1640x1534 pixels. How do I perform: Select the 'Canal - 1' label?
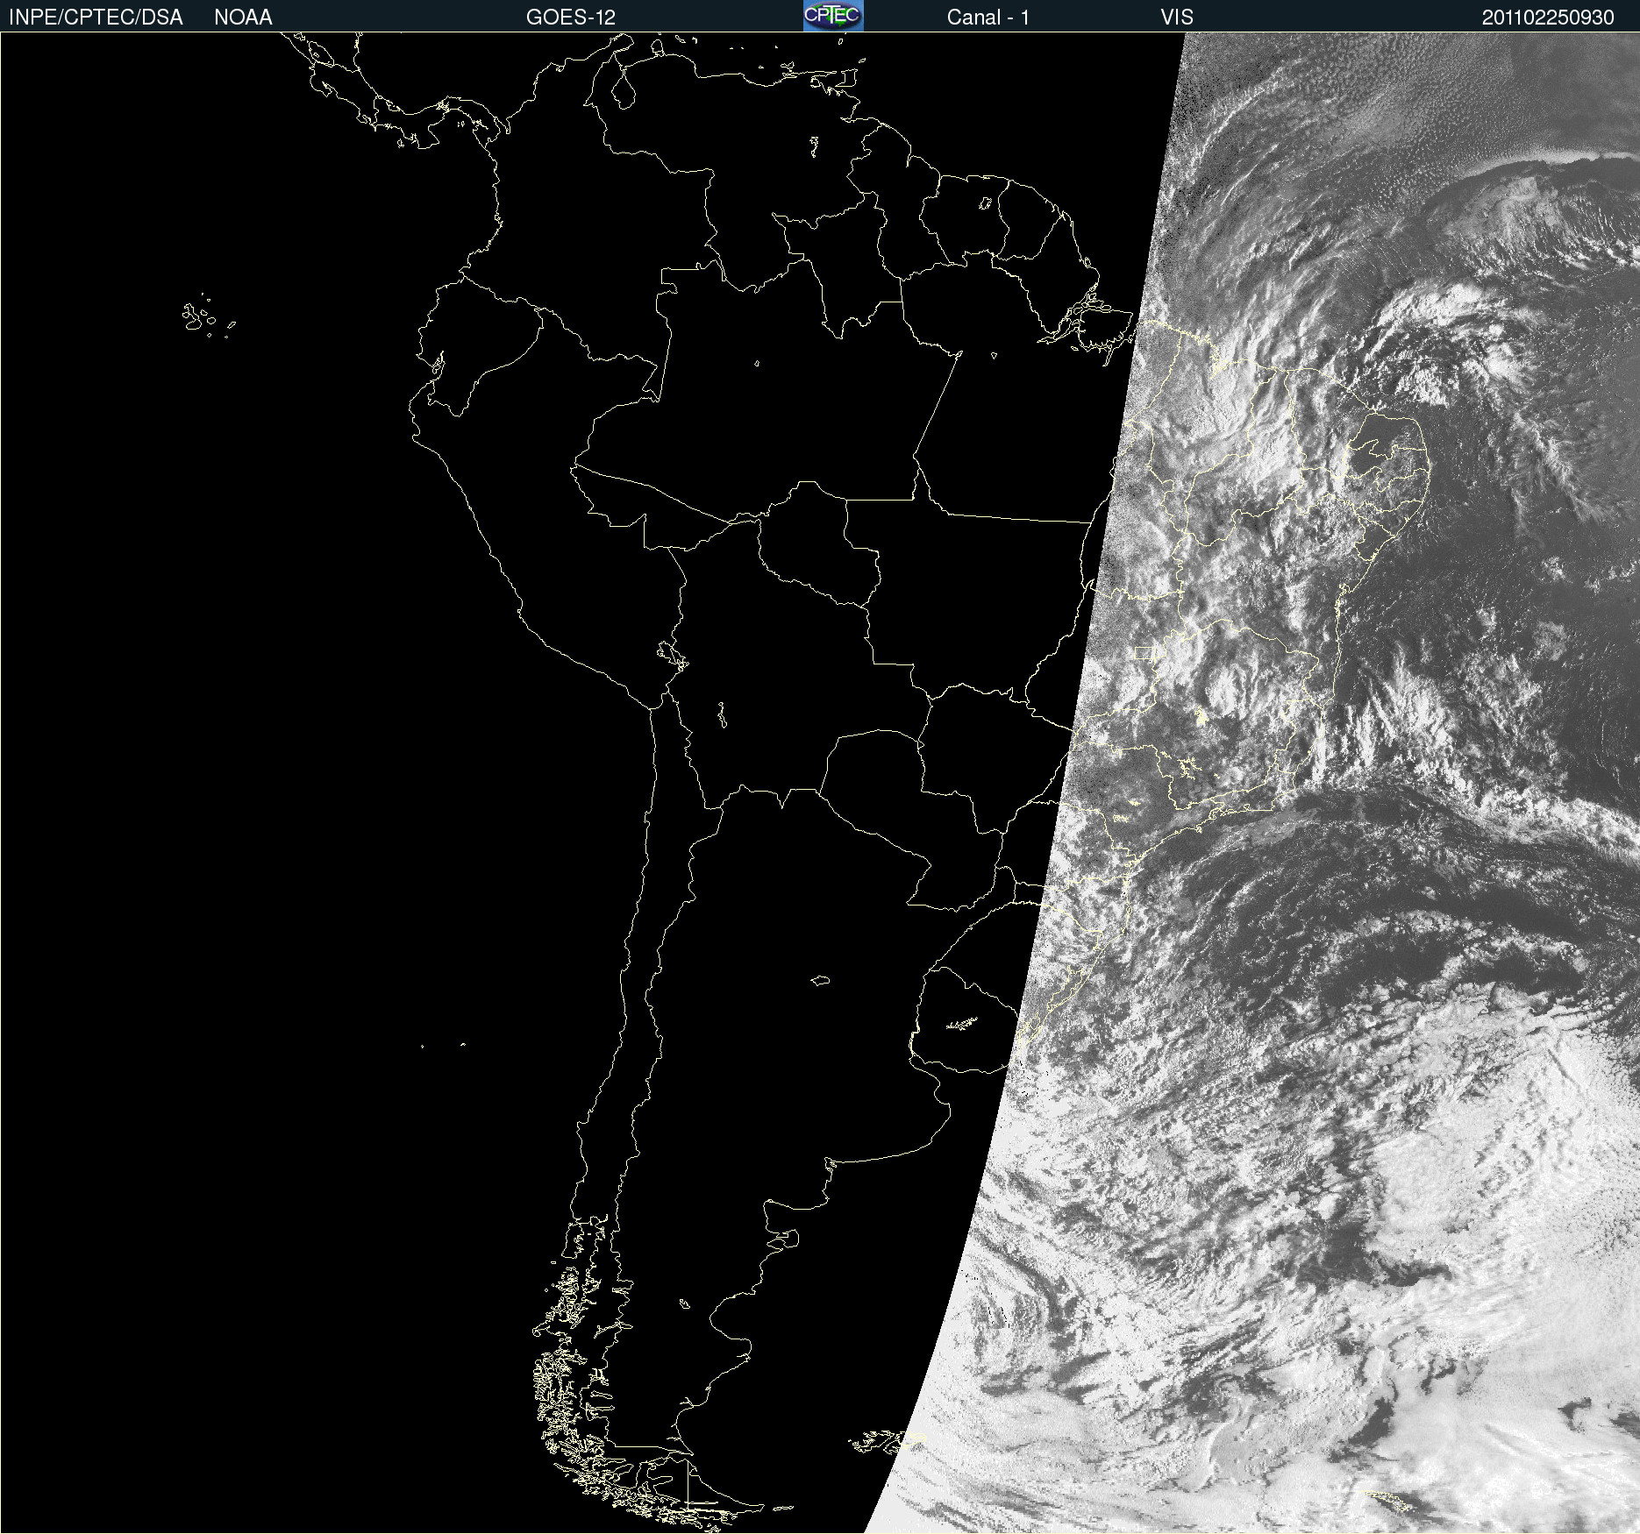click(988, 18)
